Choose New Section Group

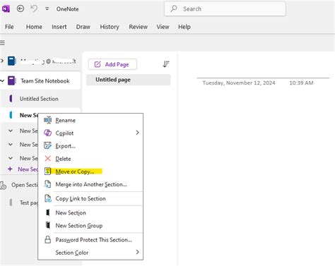tap(90, 226)
